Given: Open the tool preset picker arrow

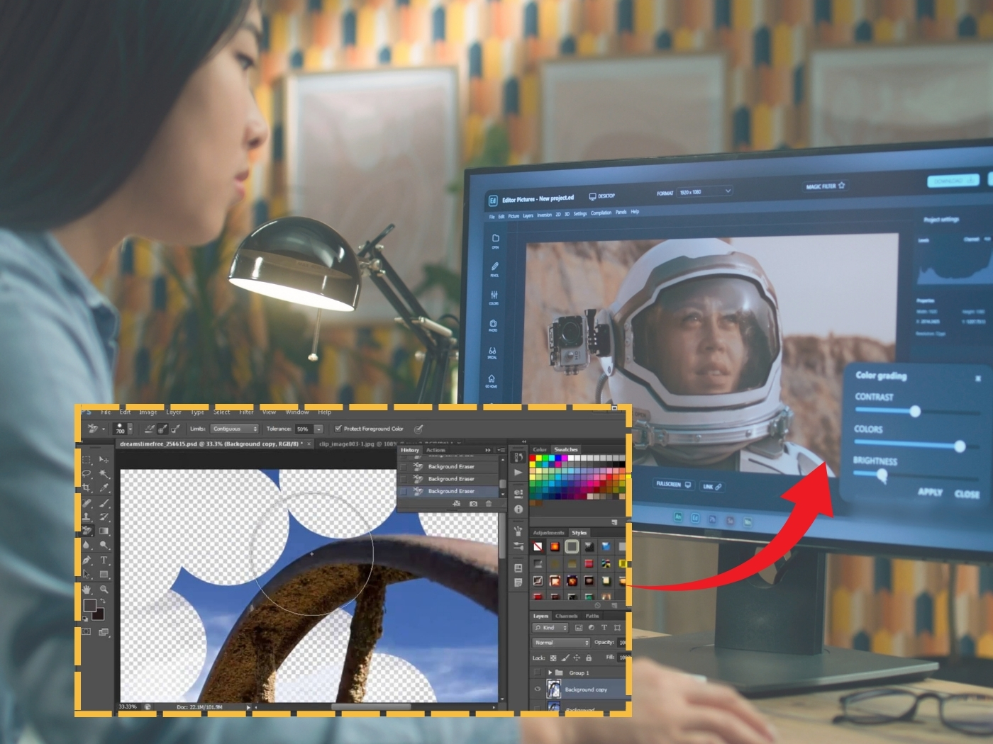Looking at the screenshot, I should coord(104,429).
